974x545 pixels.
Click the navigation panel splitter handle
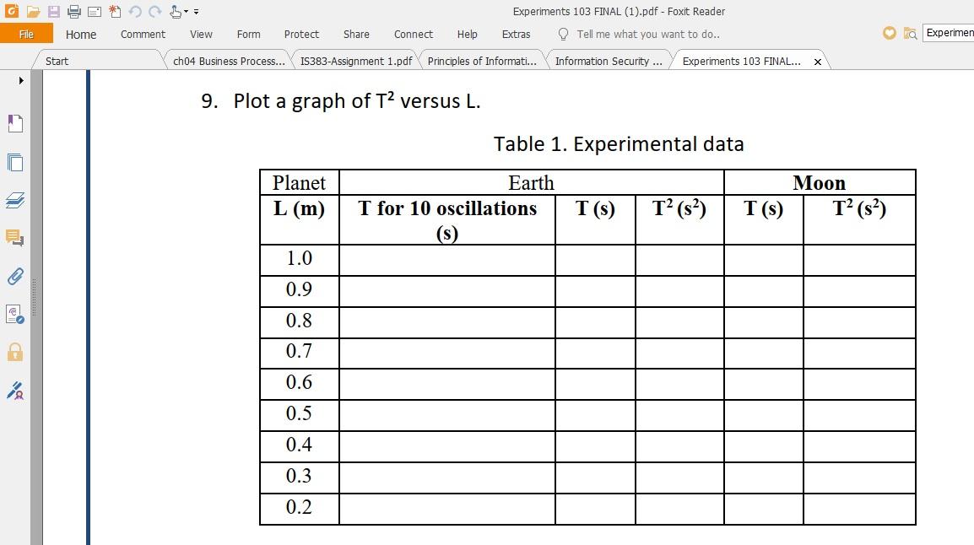[34, 298]
